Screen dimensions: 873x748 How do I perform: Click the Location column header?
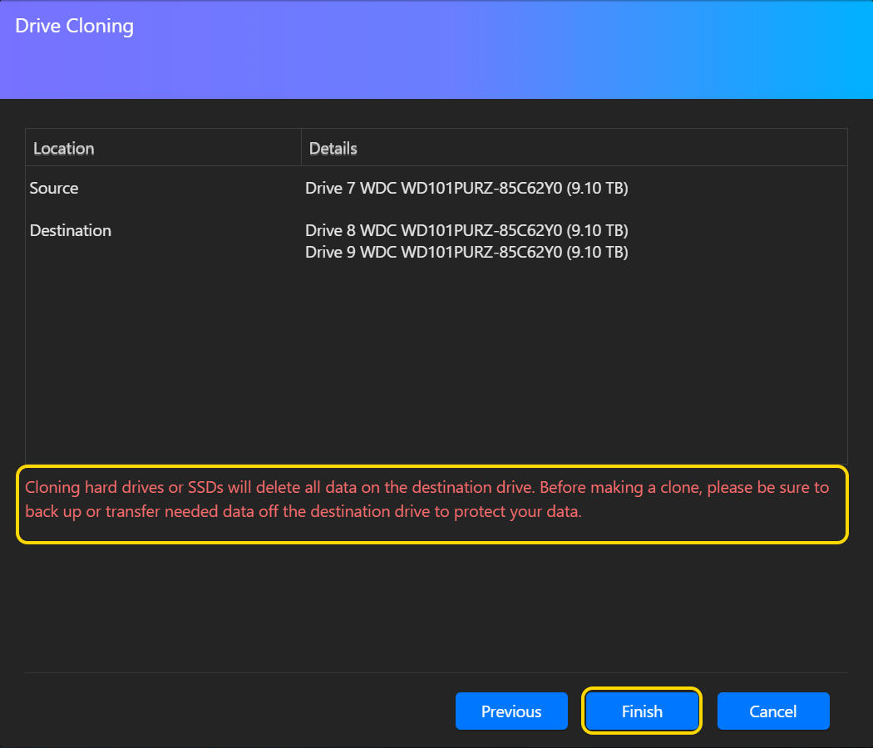pyautogui.click(x=64, y=149)
